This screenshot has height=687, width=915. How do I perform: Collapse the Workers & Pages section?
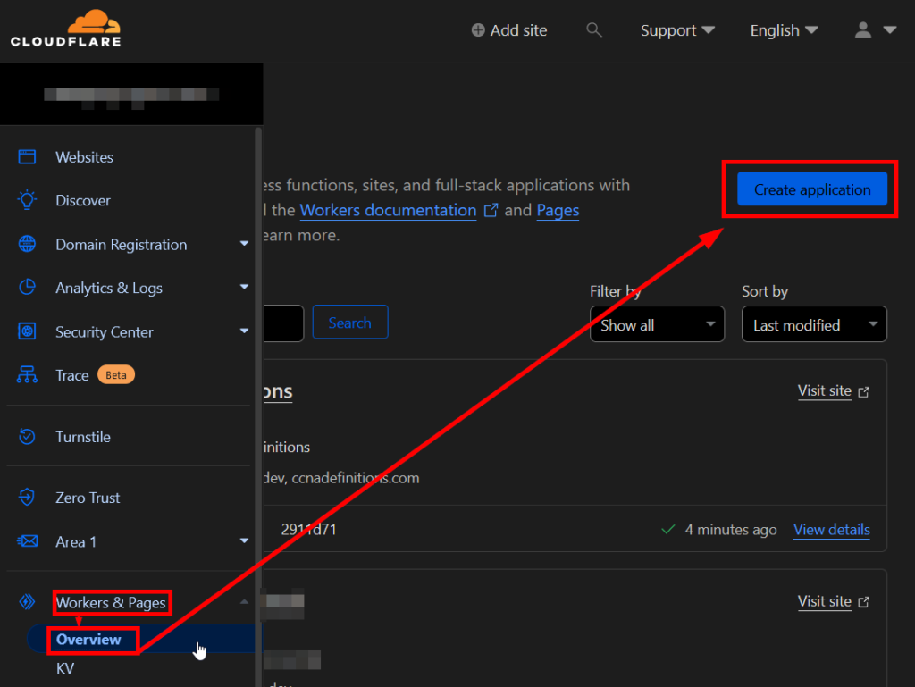tap(243, 602)
